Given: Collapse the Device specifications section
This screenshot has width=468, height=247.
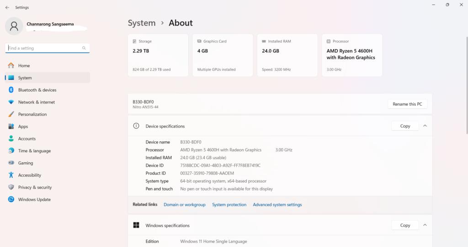Looking at the screenshot, I should [x=425, y=126].
